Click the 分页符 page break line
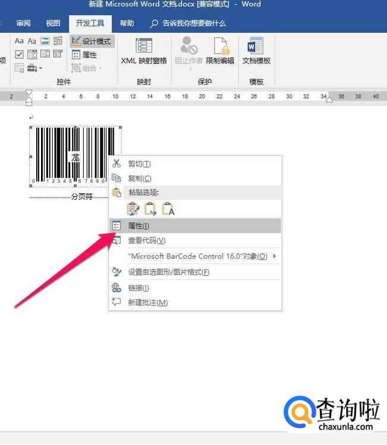Screen dimensions: 387x445 tap(68, 196)
